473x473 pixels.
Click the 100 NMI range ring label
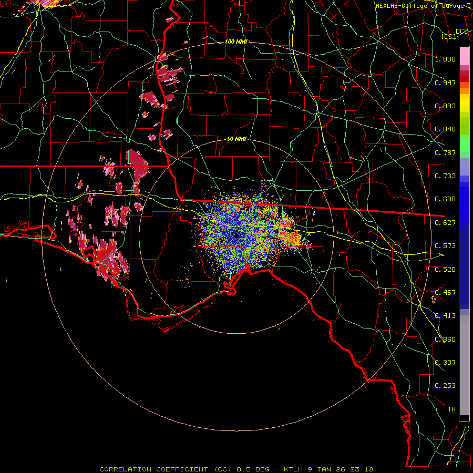tap(236, 42)
